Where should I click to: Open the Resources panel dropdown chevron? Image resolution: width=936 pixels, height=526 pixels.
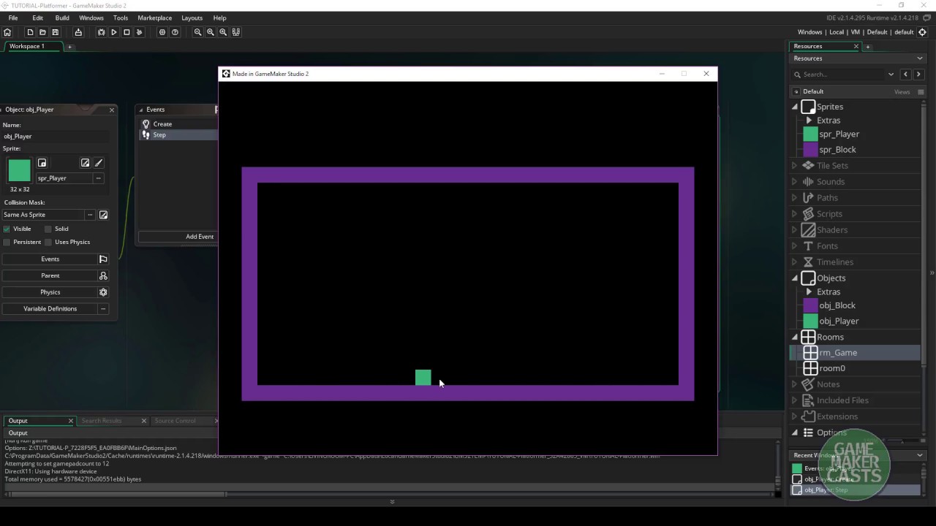920,58
